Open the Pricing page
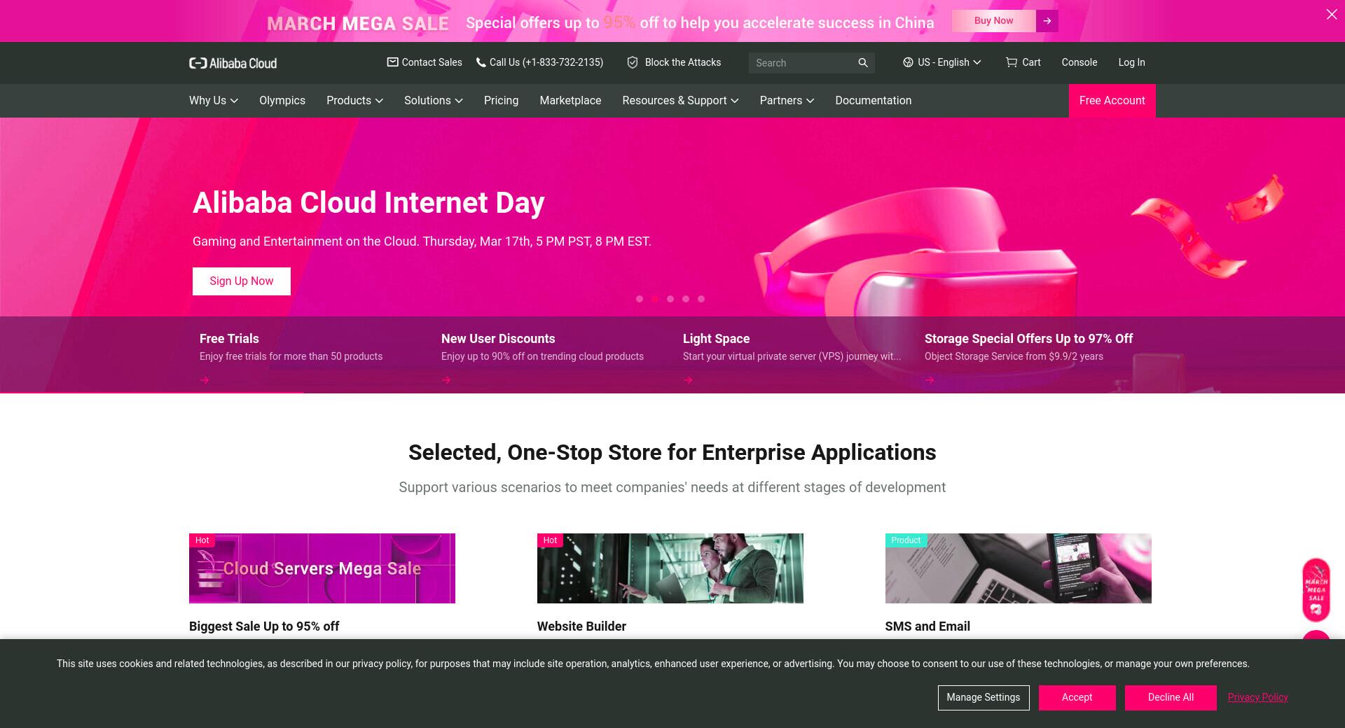Image resolution: width=1345 pixels, height=728 pixels. [x=501, y=101]
